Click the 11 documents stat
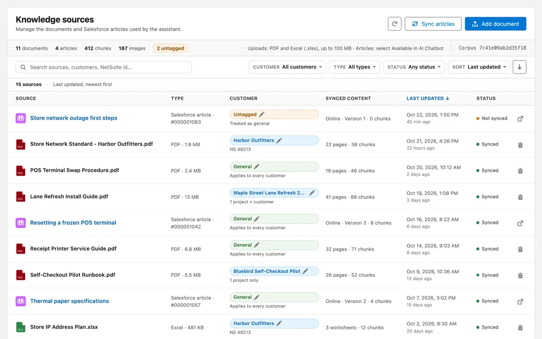Image resolution: width=542 pixels, height=339 pixels. (32, 48)
